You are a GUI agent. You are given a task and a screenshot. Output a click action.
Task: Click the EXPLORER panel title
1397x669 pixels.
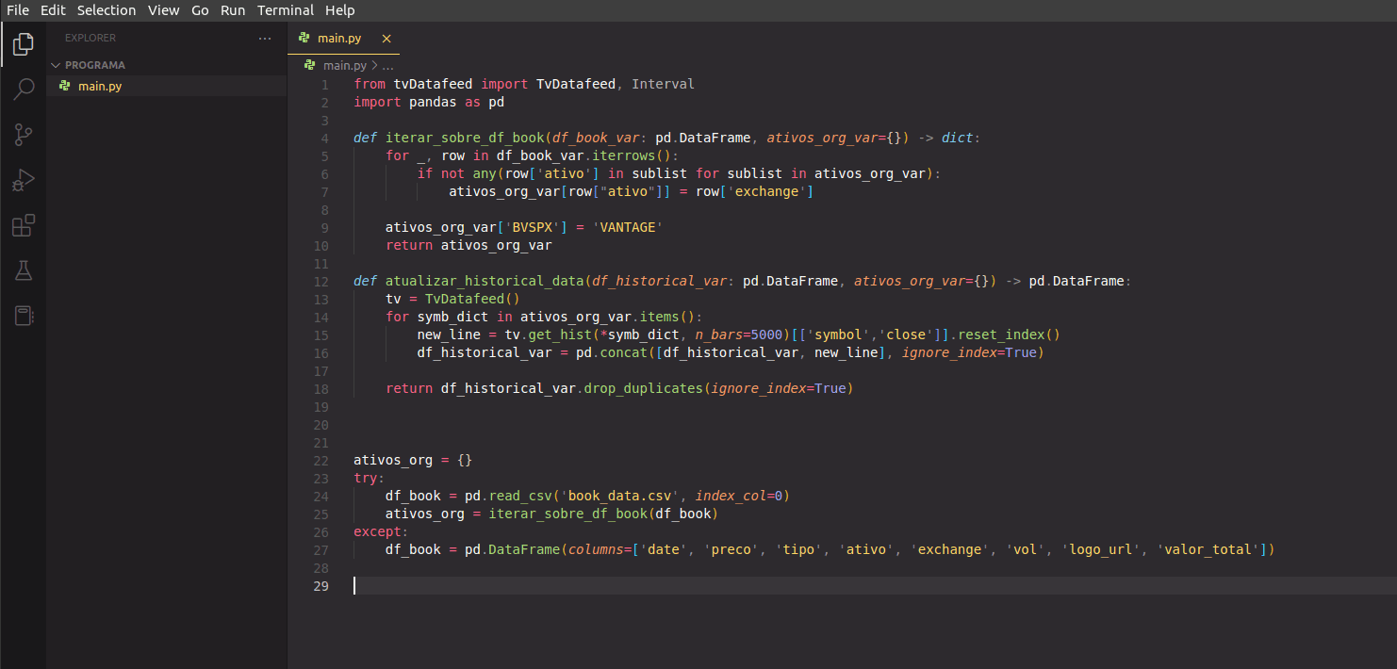click(90, 39)
